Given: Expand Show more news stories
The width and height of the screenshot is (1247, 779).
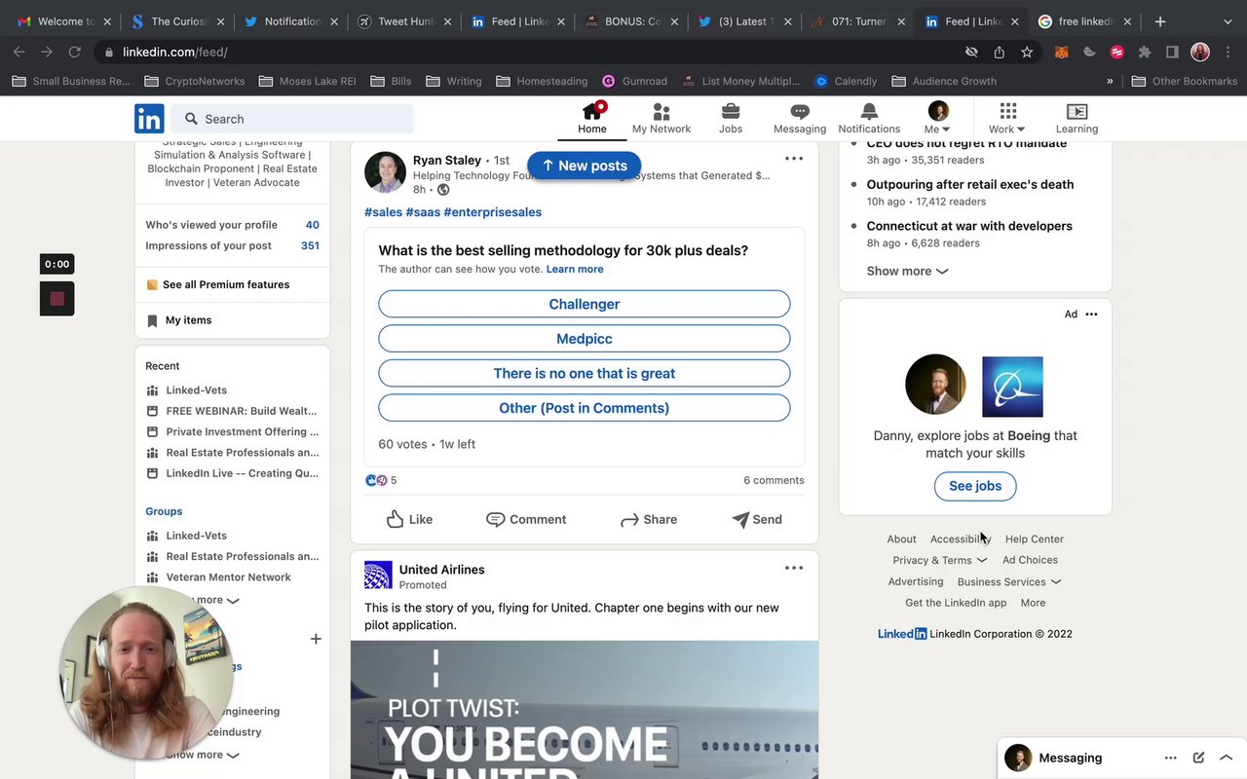Looking at the screenshot, I should 907,271.
